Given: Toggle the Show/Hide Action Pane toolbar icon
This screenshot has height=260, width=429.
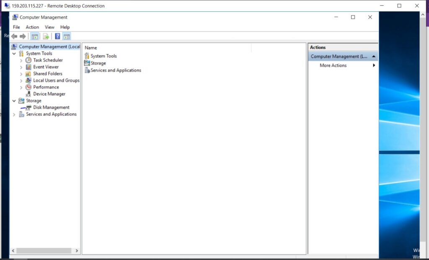Looking at the screenshot, I should (x=67, y=36).
